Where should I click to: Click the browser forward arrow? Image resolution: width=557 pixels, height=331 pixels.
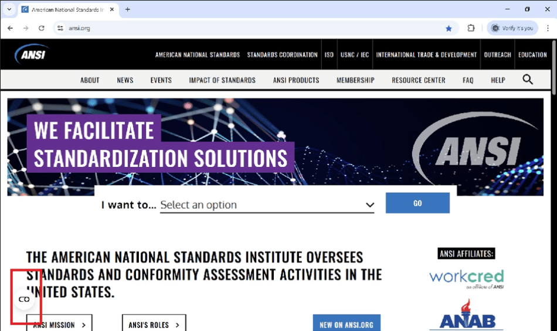point(26,28)
